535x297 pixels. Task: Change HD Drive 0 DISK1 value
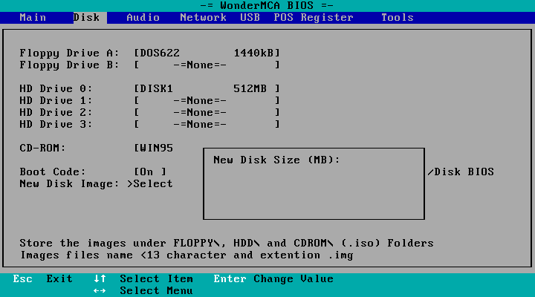click(x=207, y=88)
